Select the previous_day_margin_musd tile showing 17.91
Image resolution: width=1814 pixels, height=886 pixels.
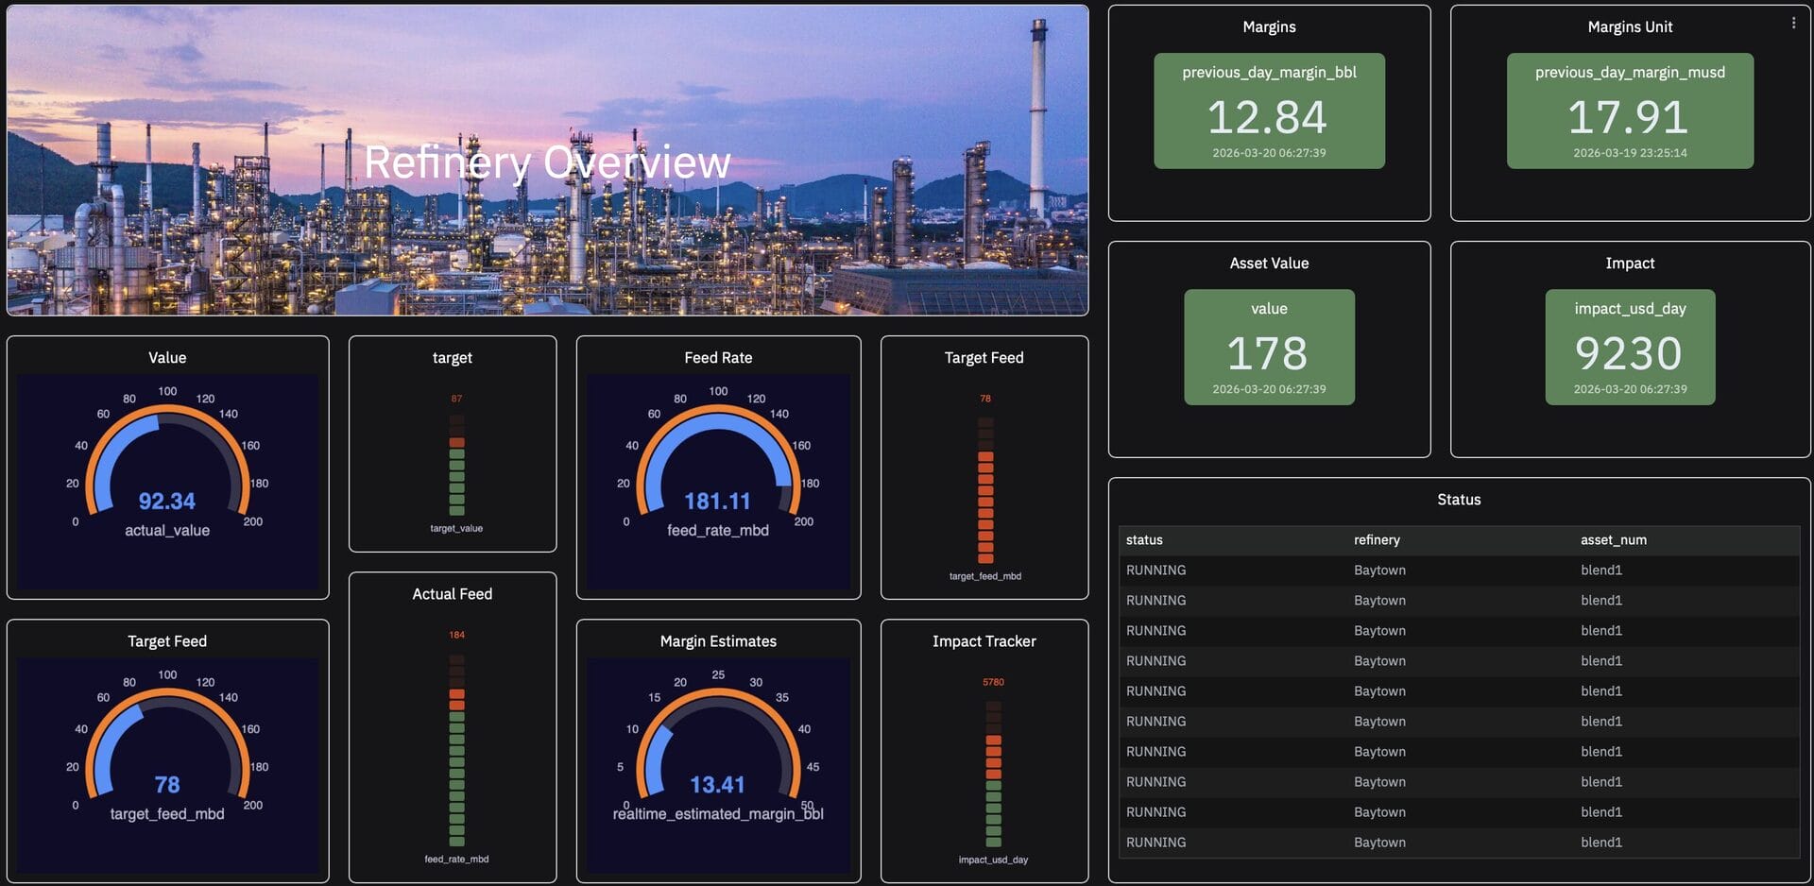[x=1630, y=111]
